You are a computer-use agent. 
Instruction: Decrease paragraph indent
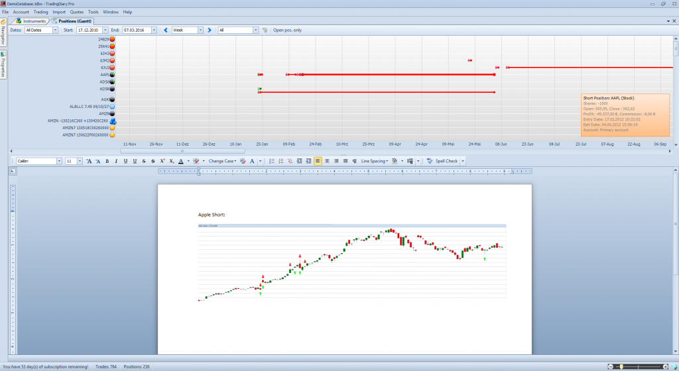[x=299, y=161]
